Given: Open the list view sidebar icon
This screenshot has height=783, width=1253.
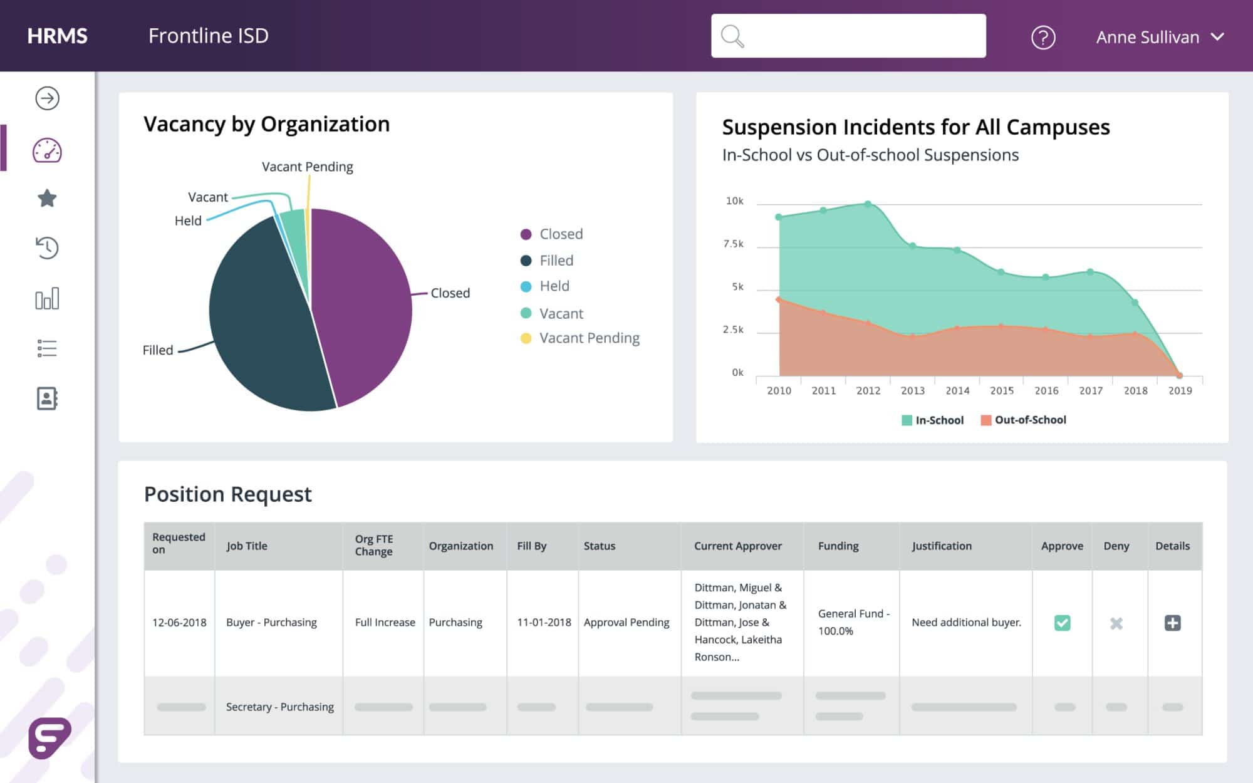Looking at the screenshot, I should [x=47, y=348].
